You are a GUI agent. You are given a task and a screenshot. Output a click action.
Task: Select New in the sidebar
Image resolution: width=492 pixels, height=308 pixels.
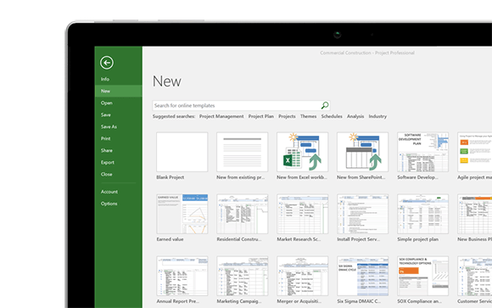click(x=118, y=91)
